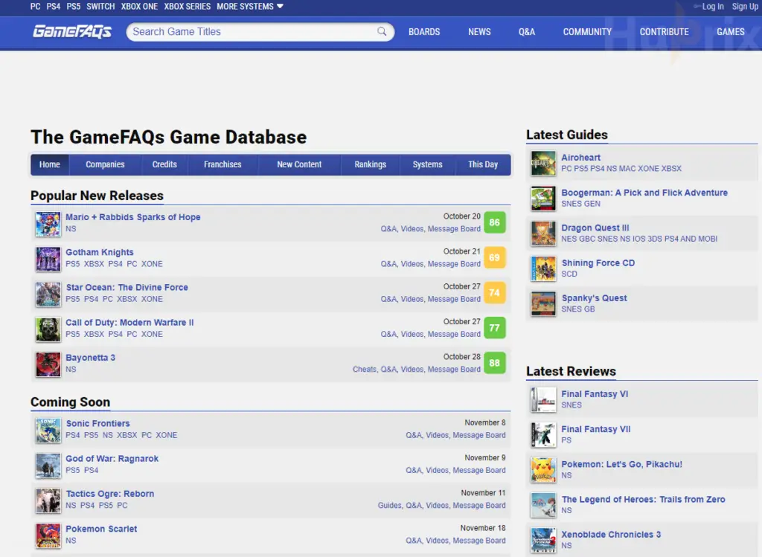Select PS5 in the top systems bar
The width and height of the screenshot is (762, 557).
coord(74,6)
